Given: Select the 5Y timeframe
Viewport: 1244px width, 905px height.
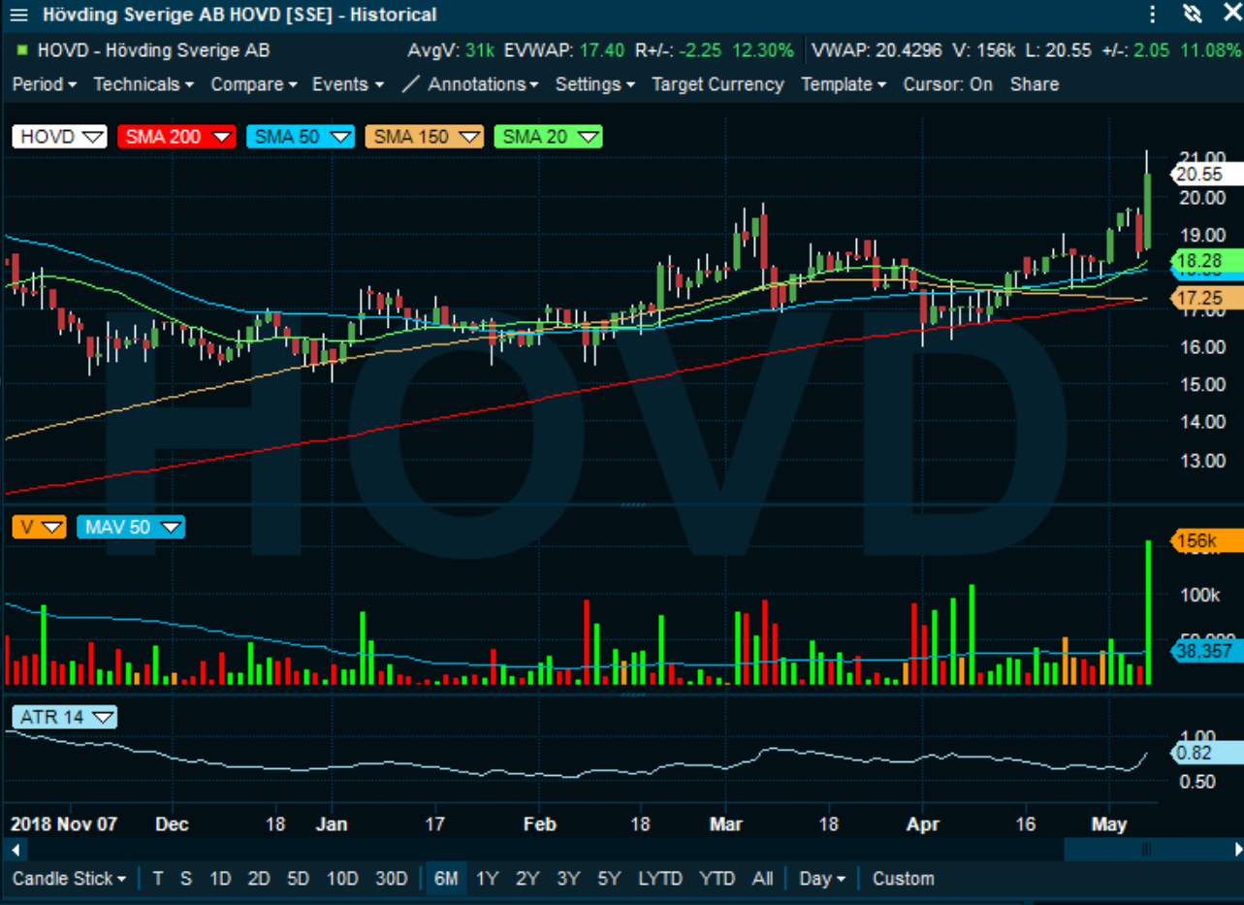Looking at the screenshot, I should (609, 879).
